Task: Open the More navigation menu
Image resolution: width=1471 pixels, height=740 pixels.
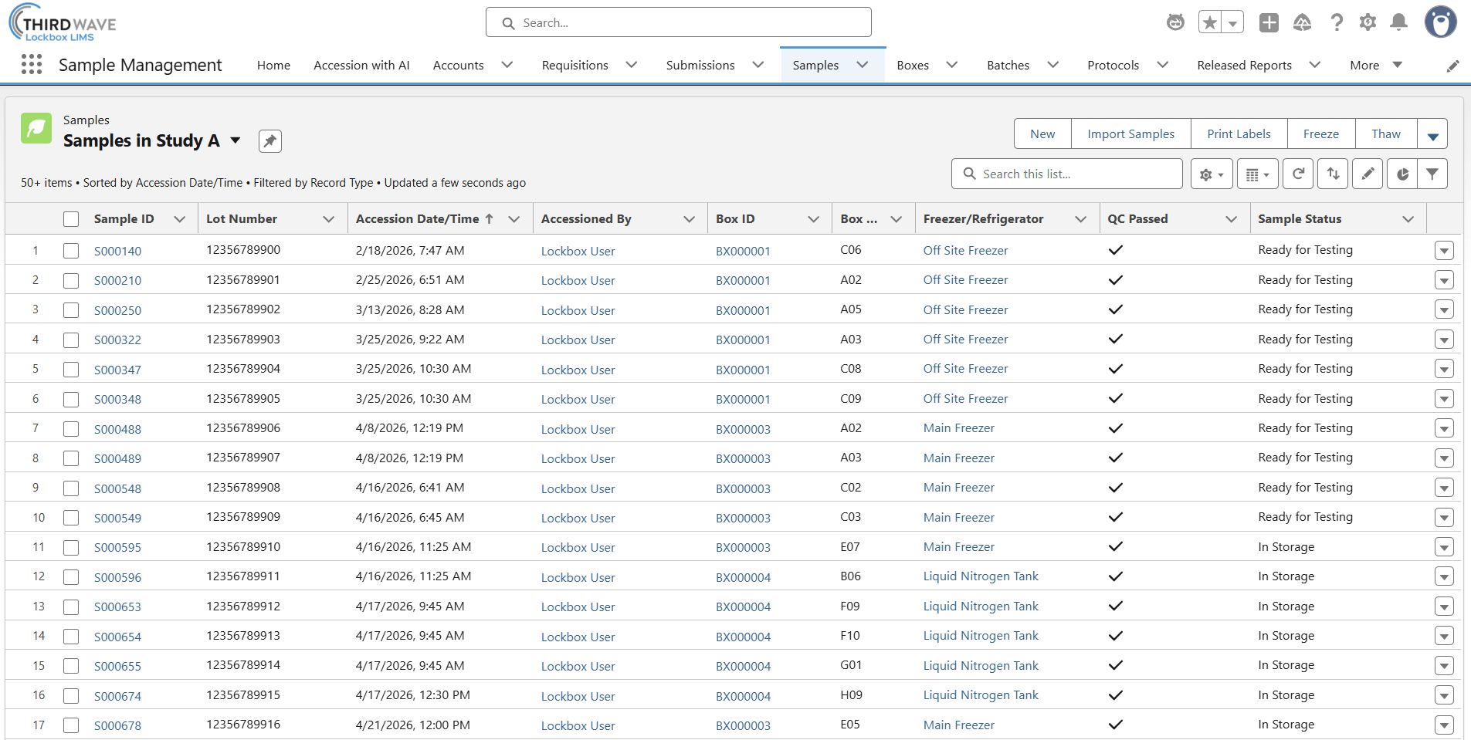Action: click(x=1375, y=66)
